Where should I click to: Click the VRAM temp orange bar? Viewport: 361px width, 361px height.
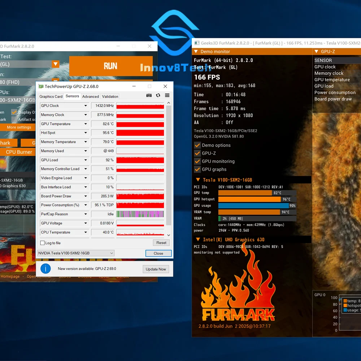[x=249, y=212]
